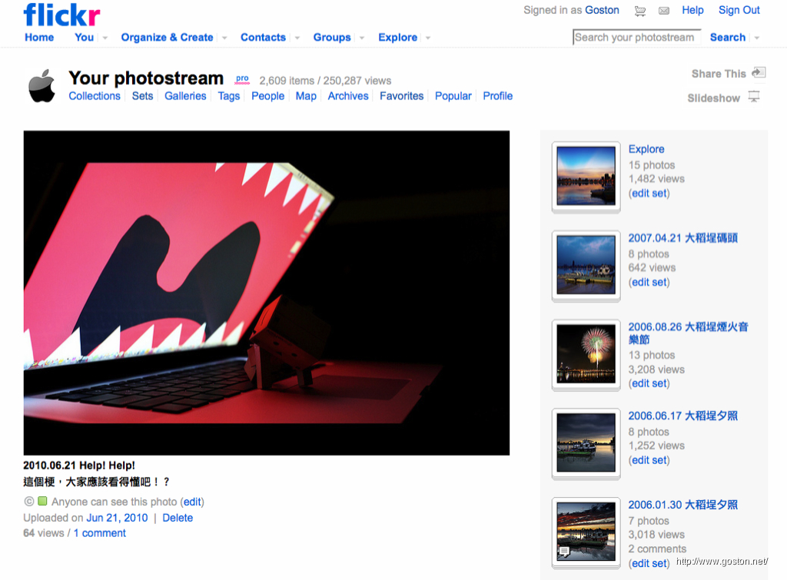Click the green privacy square icon
The width and height of the screenshot is (787, 580).
click(42, 501)
